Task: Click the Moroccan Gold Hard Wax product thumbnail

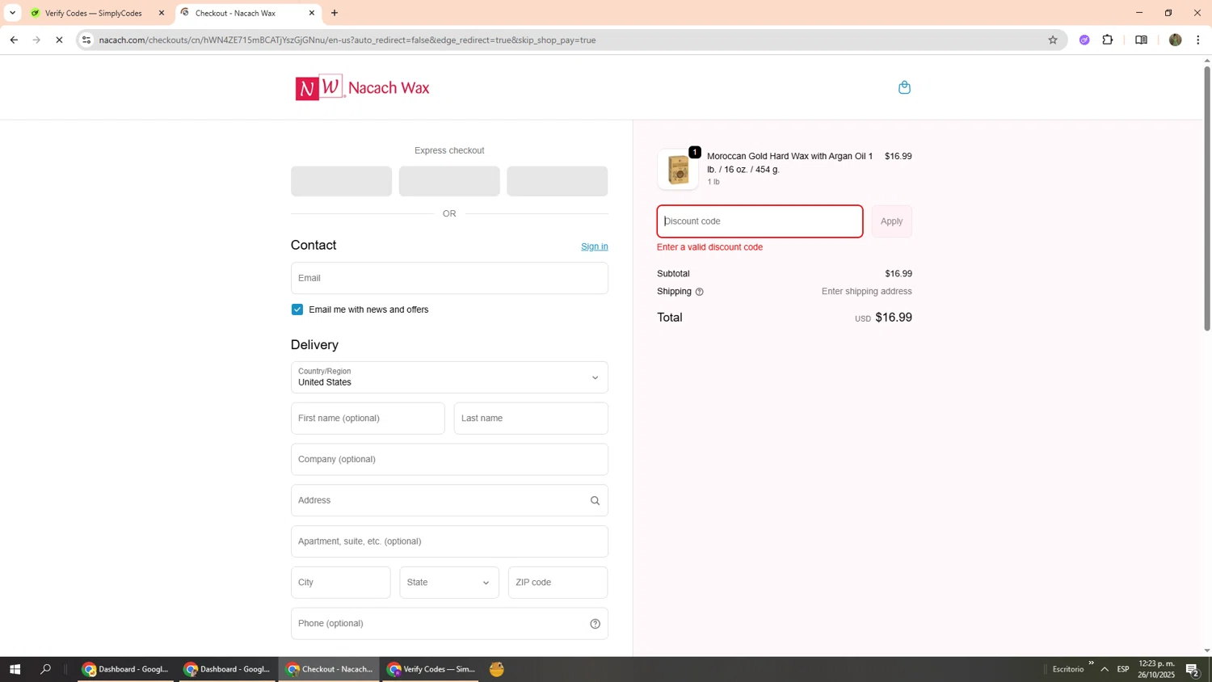Action: (x=678, y=169)
